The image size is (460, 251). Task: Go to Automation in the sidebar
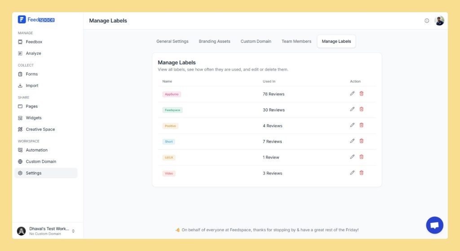(x=36, y=150)
